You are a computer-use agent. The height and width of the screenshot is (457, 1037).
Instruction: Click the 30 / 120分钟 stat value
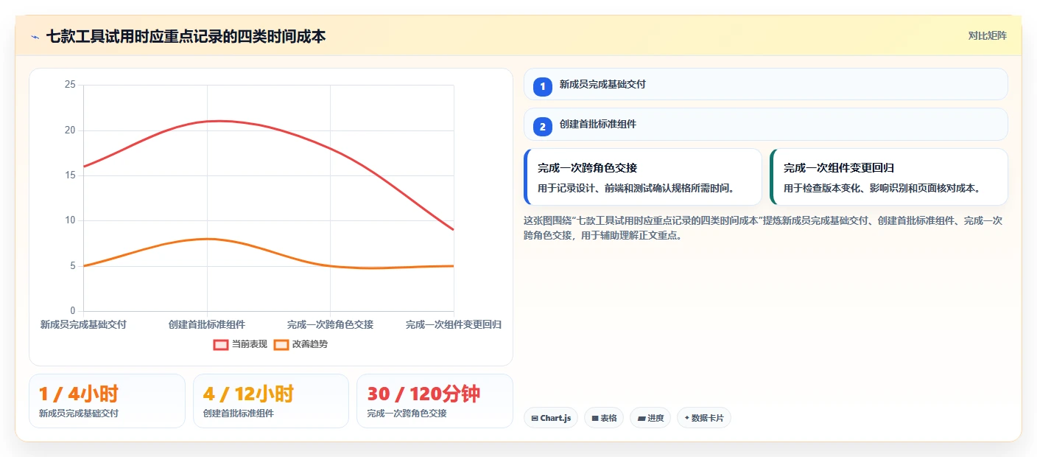(x=423, y=394)
